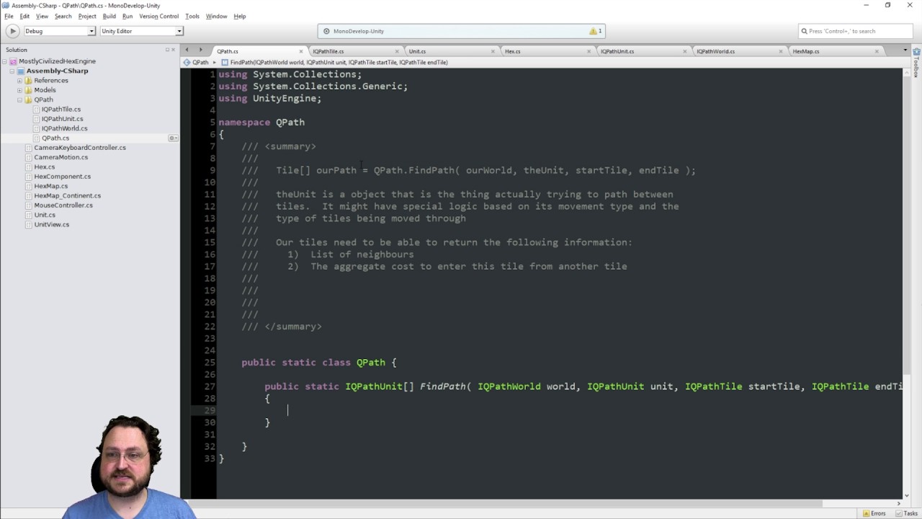Open the Build menu

coord(109,16)
